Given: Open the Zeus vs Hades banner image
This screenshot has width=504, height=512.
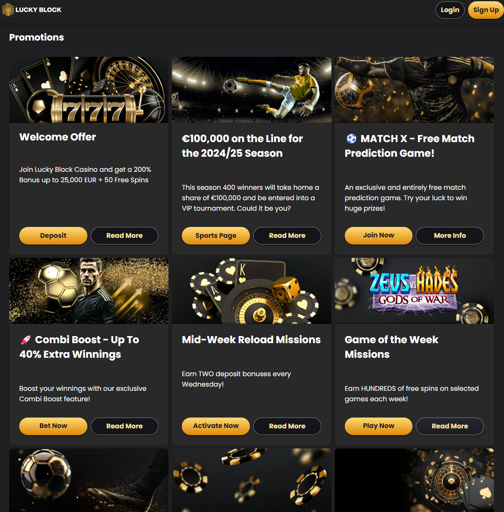Looking at the screenshot, I should pyautogui.click(x=414, y=291).
